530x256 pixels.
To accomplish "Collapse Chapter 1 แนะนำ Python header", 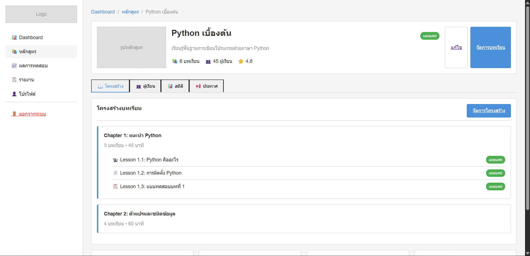I will coord(133,135).
